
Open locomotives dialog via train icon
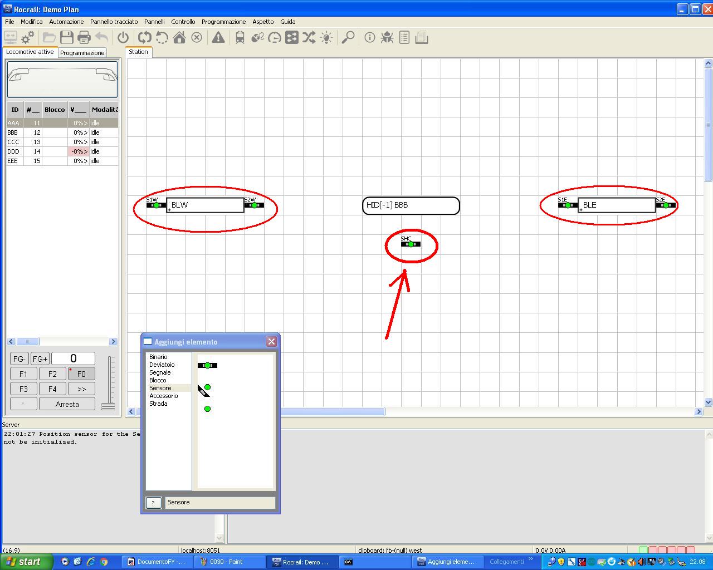(x=240, y=37)
